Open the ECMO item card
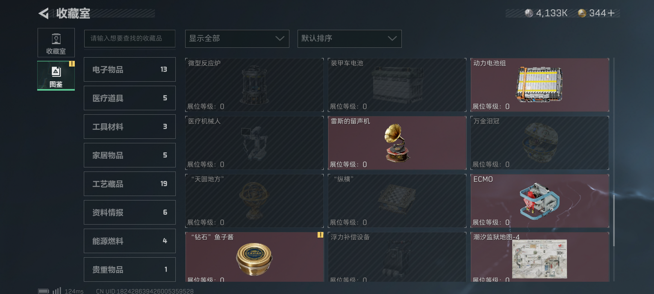 (x=540, y=201)
